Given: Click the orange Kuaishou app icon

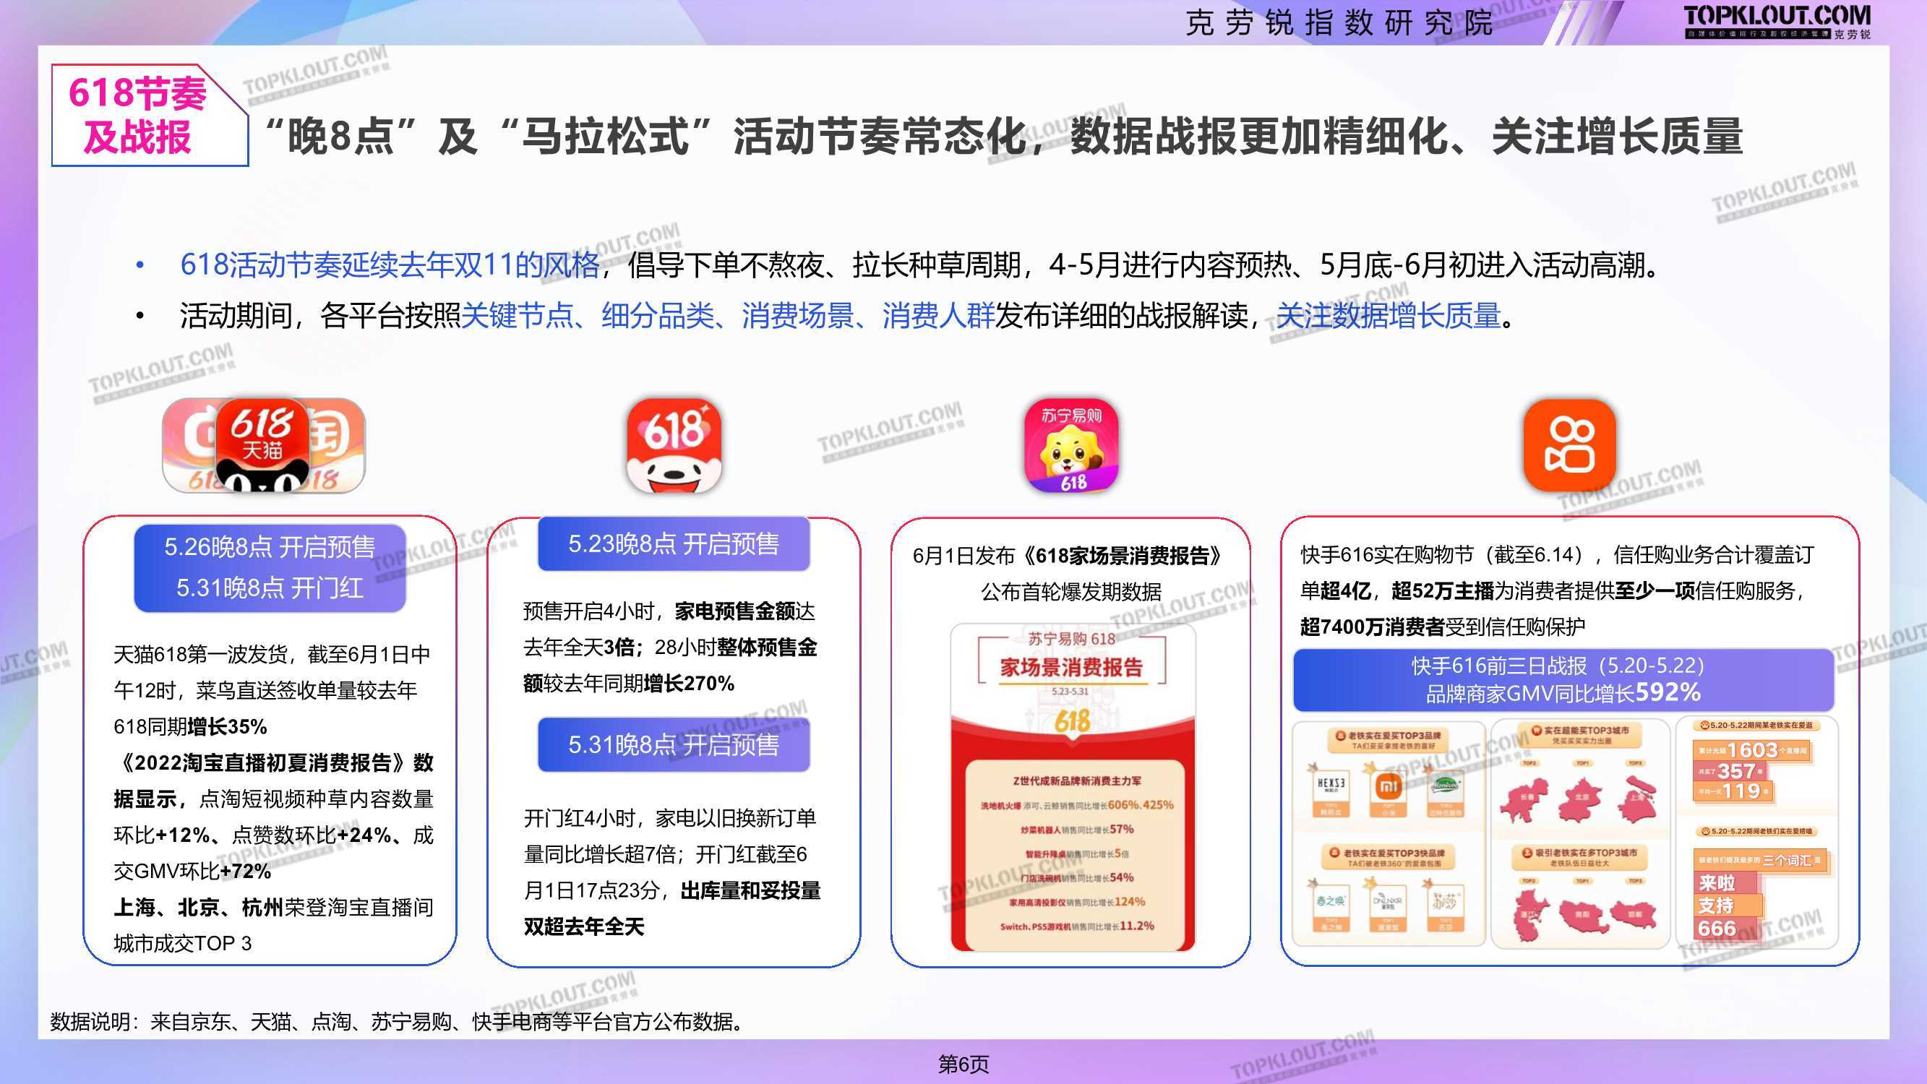Looking at the screenshot, I should 1570,446.
